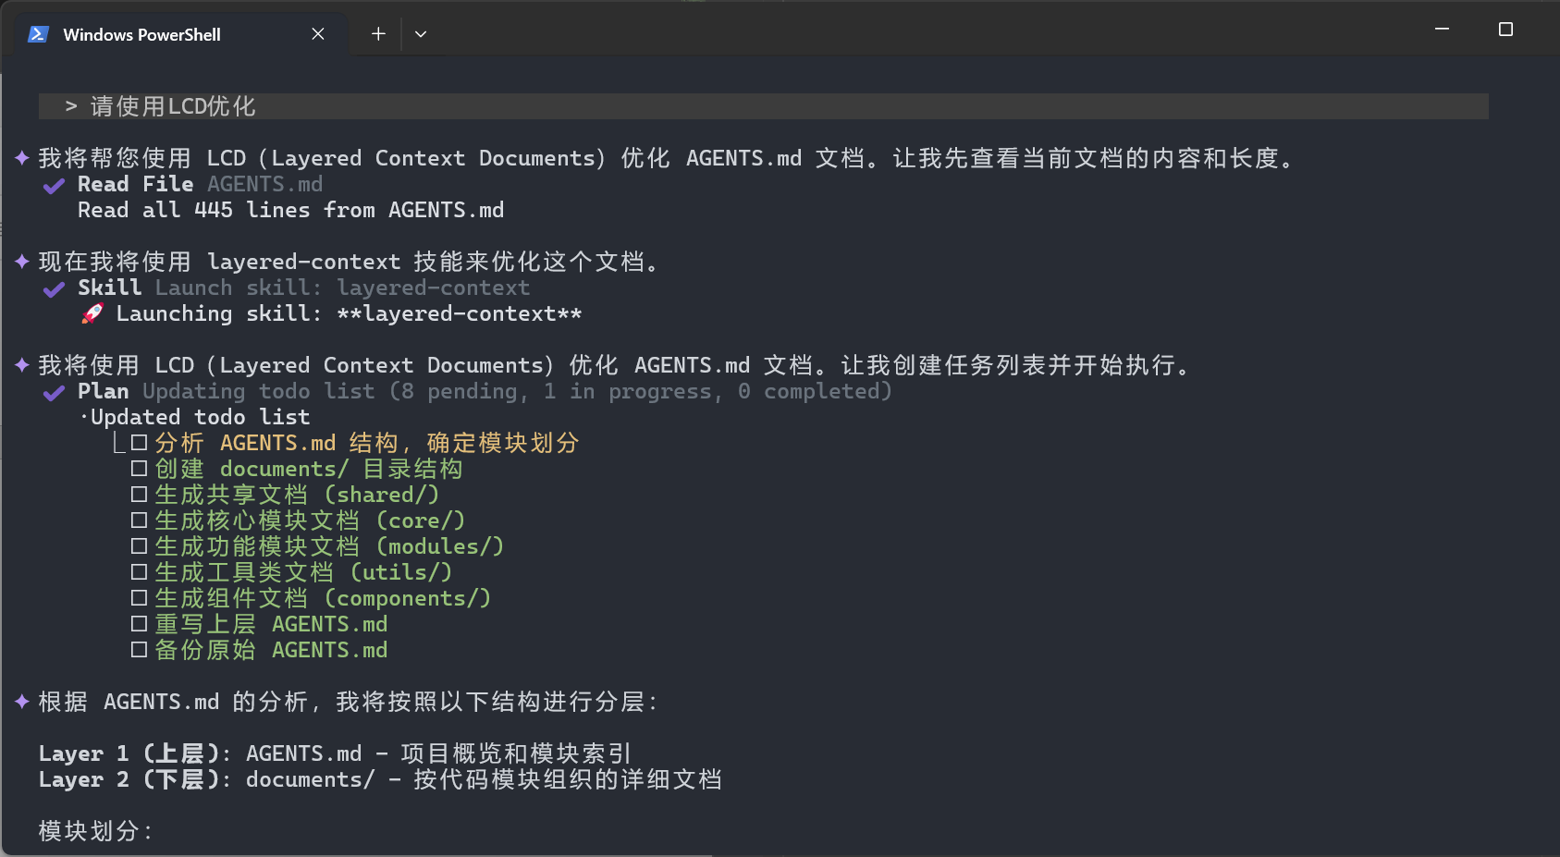Maximize the terminal window

click(x=1505, y=30)
